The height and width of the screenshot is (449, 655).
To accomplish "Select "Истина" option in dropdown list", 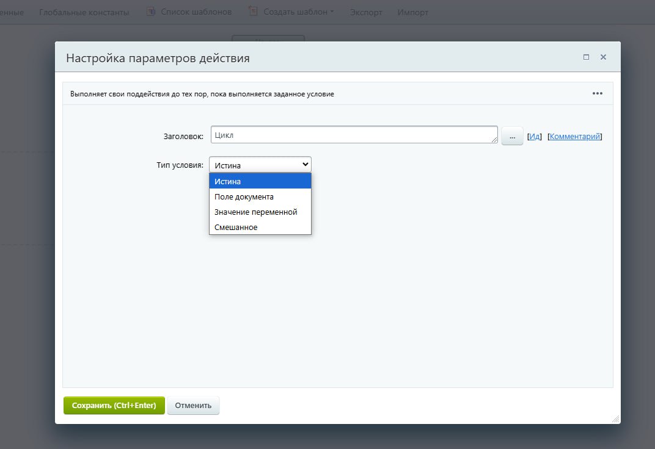I will click(260, 181).
